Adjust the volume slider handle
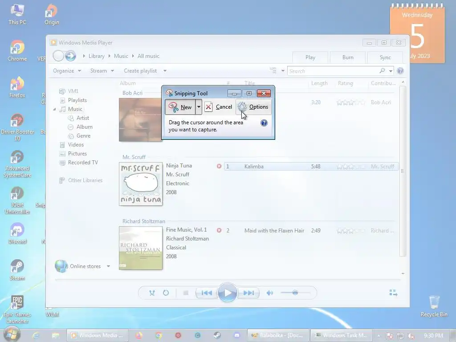Viewport: 456px width, 342px height. (295, 293)
